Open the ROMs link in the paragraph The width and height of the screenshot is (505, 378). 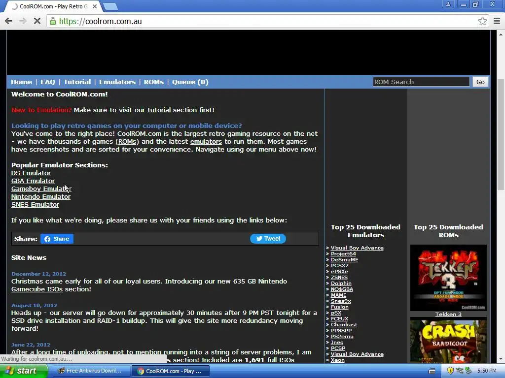point(127,141)
